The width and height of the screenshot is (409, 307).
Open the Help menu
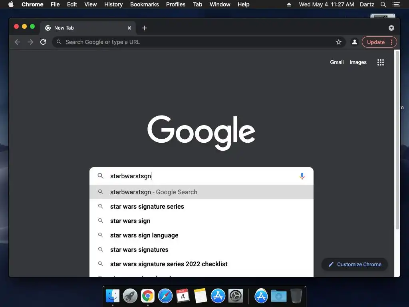(x=243, y=4)
